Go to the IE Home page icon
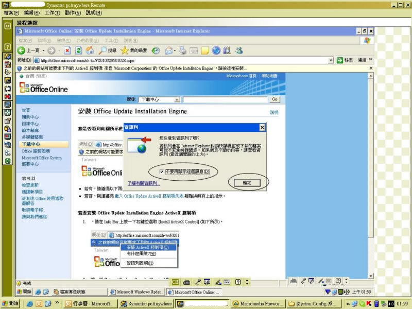 click(x=90, y=50)
